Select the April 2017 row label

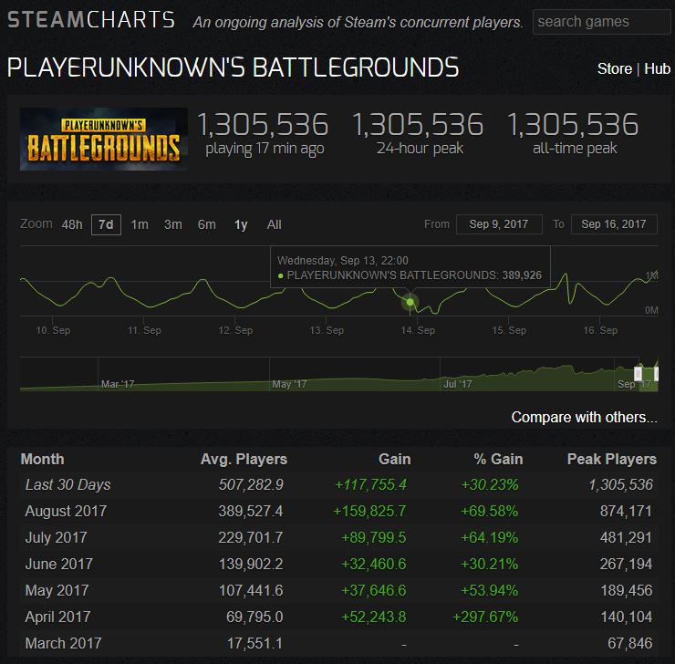point(57,617)
